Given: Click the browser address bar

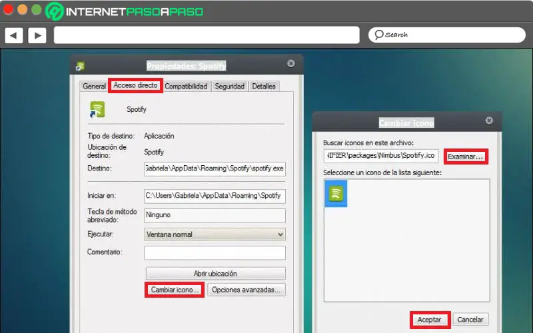Looking at the screenshot, I should [207, 35].
